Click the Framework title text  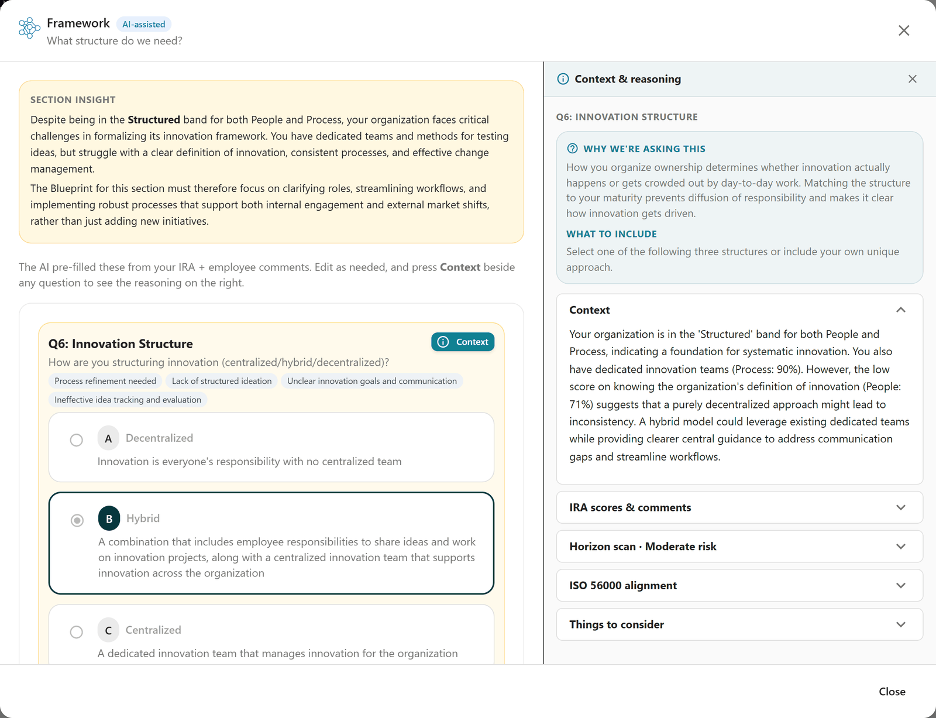(x=78, y=23)
